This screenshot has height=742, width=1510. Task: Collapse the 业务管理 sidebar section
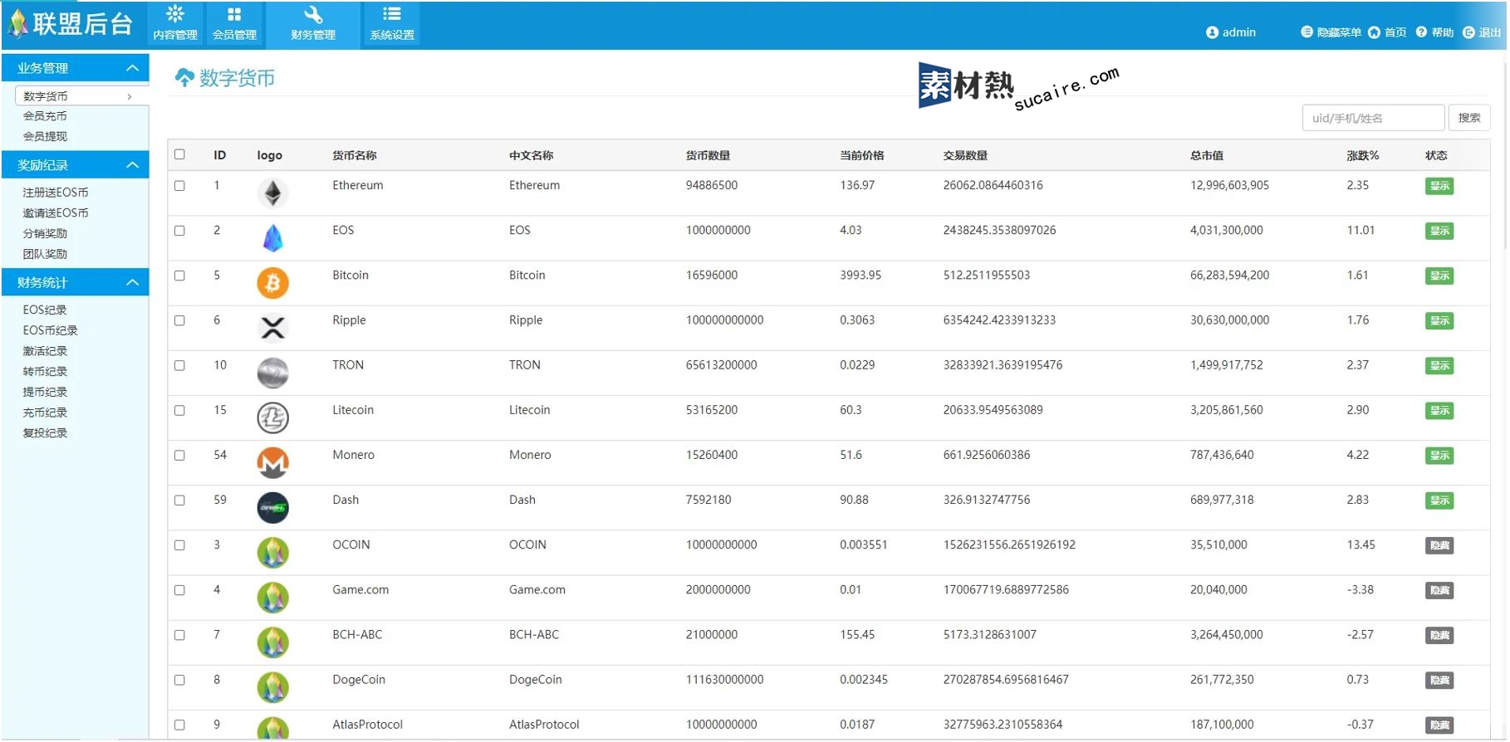coord(132,68)
